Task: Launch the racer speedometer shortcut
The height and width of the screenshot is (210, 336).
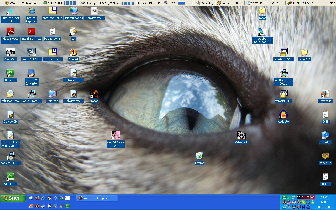Action: click(x=94, y=97)
